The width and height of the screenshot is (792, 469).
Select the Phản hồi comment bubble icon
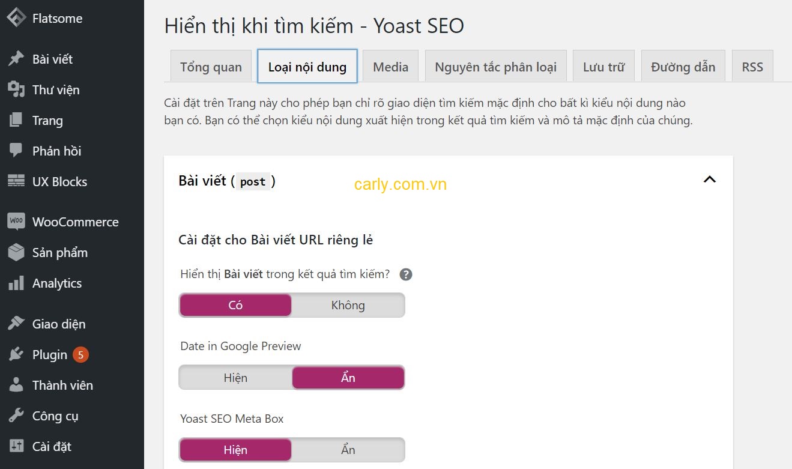pos(16,151)
